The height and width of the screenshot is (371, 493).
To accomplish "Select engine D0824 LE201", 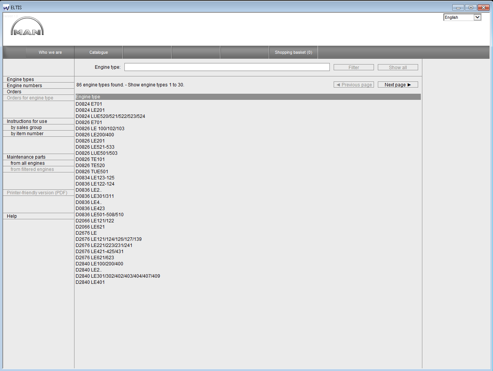I will [x=90, y=110].
